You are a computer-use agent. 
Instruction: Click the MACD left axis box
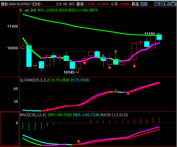(10, 129)
